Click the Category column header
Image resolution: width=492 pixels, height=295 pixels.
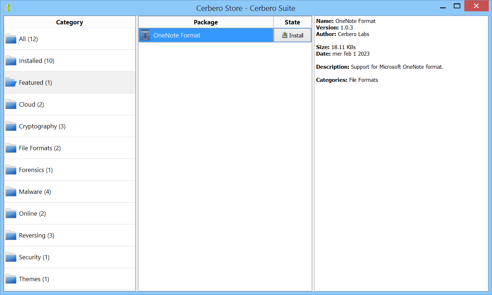coord(70,22)
